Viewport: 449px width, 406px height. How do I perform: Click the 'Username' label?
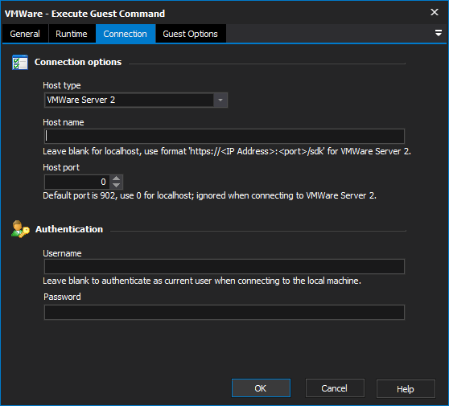[62, 253]
